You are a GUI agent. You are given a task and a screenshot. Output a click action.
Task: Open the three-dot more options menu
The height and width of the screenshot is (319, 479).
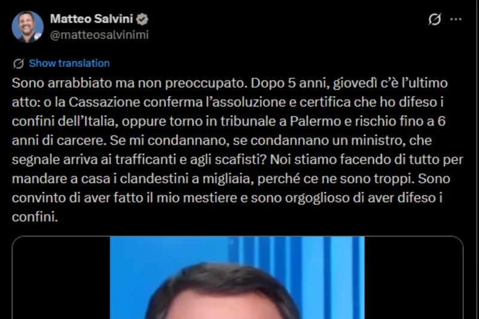pos(456,19)
